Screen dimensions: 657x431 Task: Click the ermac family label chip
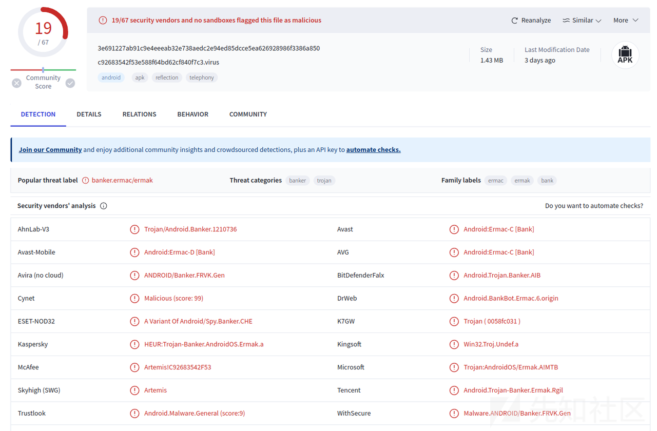pos(495,181)
